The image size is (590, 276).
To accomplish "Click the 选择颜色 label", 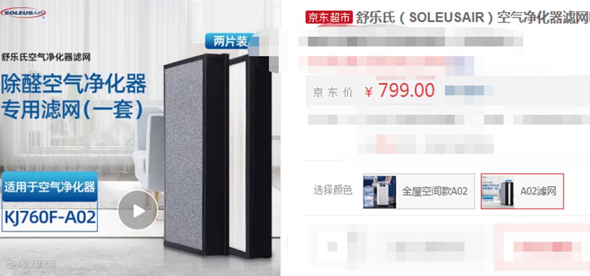I will (333, 190).
